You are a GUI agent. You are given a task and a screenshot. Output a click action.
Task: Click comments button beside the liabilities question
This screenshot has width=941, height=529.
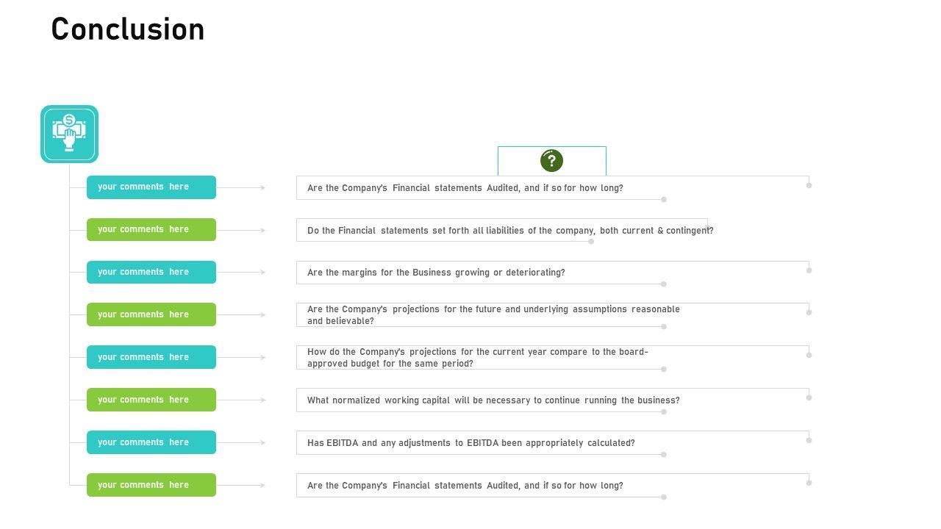[x=151, y=230]
